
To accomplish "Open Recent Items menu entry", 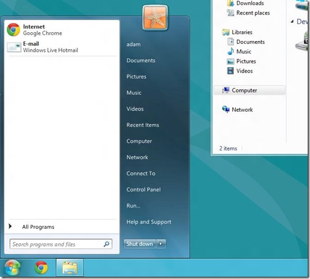I will [143, 125].
